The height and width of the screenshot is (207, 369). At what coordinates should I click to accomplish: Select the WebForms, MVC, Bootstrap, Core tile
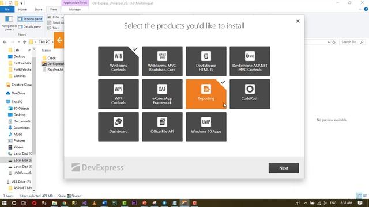pos(162,61)
